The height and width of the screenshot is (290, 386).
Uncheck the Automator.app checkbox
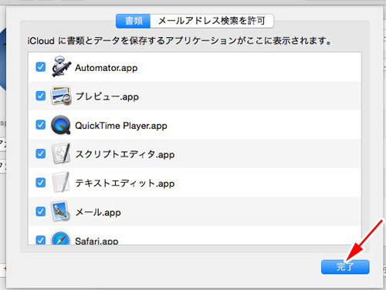(41, 67)
